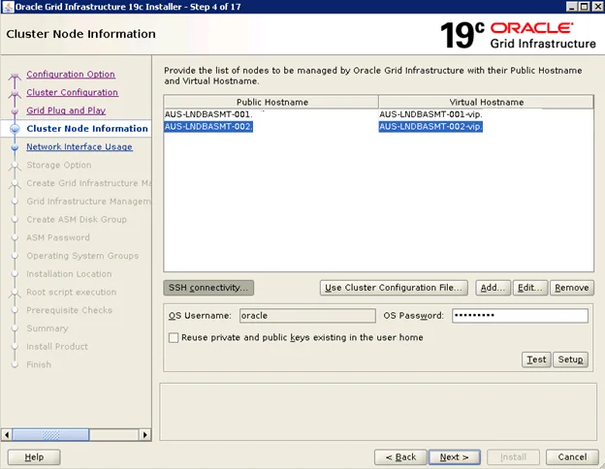The width and height of the screenshot is (605, 469).
Task: Select public hostname AUS-LNDBASMT-001 row
Action: coord(208,114)
